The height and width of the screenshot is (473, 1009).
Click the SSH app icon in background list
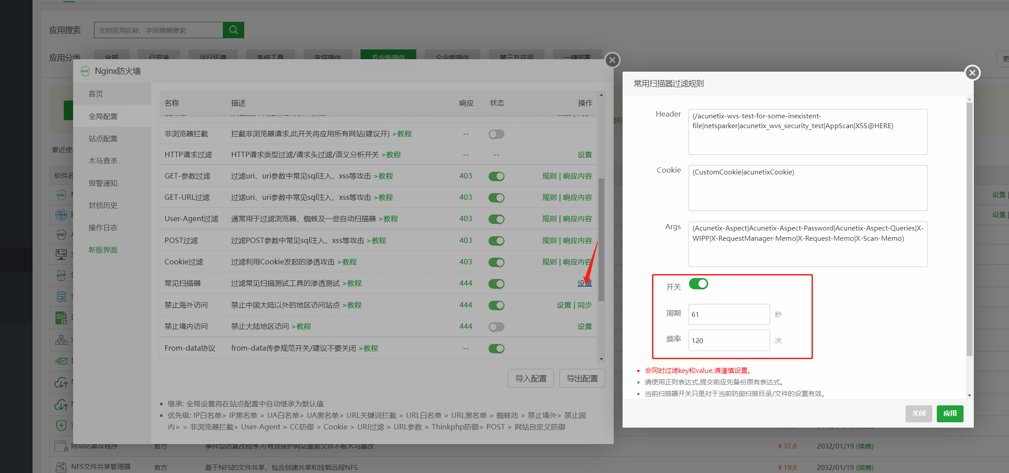click(61, 317)
